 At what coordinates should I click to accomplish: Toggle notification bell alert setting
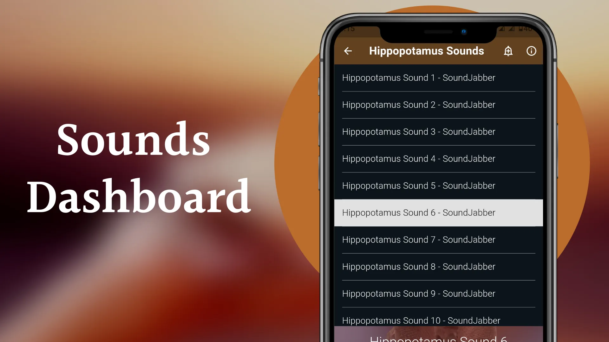(508, 51)
